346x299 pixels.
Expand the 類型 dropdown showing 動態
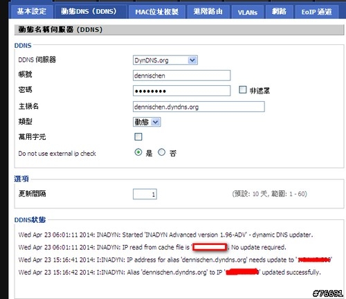pyautogui.click(x=147, y=122)
